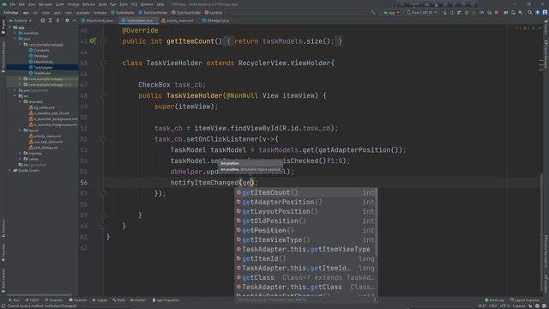Select task_dialog.xml in layout folder
This screenshot has width=549, height=309.
point(43,148)
